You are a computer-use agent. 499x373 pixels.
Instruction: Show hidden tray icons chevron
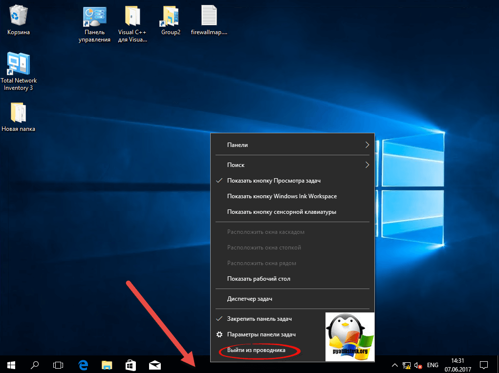394,365
